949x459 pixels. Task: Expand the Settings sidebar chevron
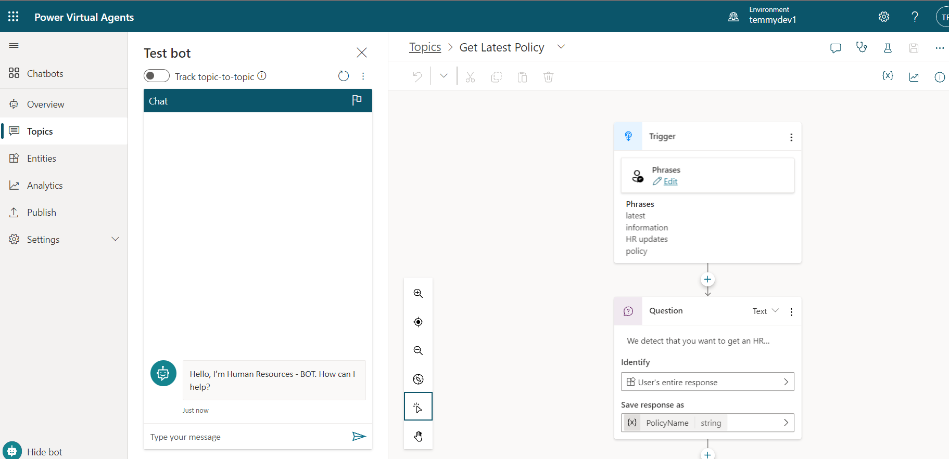pos(116,239)
